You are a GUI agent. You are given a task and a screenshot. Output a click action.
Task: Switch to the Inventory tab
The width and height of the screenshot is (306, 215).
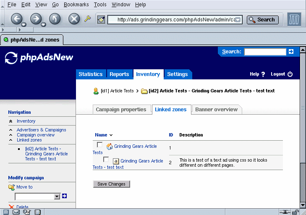pos(148,74)
